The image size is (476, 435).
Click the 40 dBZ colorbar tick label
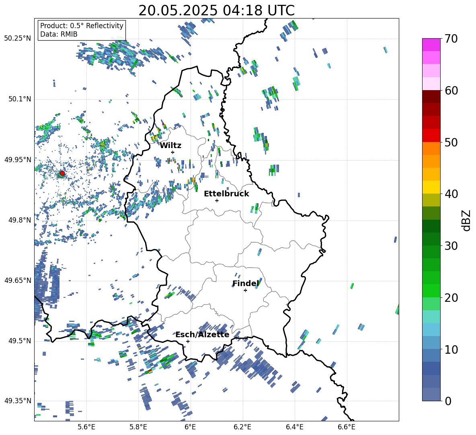point(451,194)
